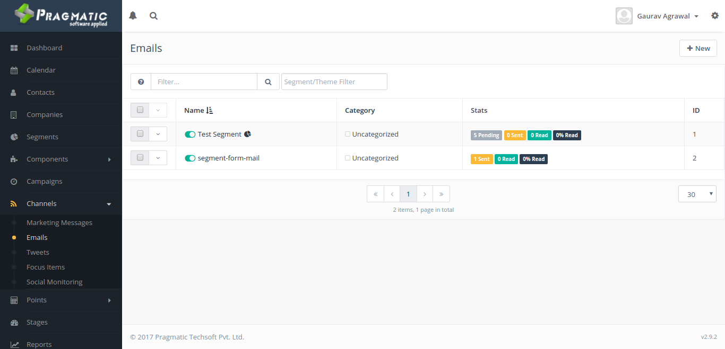This screenshot has width=725, height=349.
Task: Tick the checkbox for Test Segment row
Action: [x=140, y=133]
